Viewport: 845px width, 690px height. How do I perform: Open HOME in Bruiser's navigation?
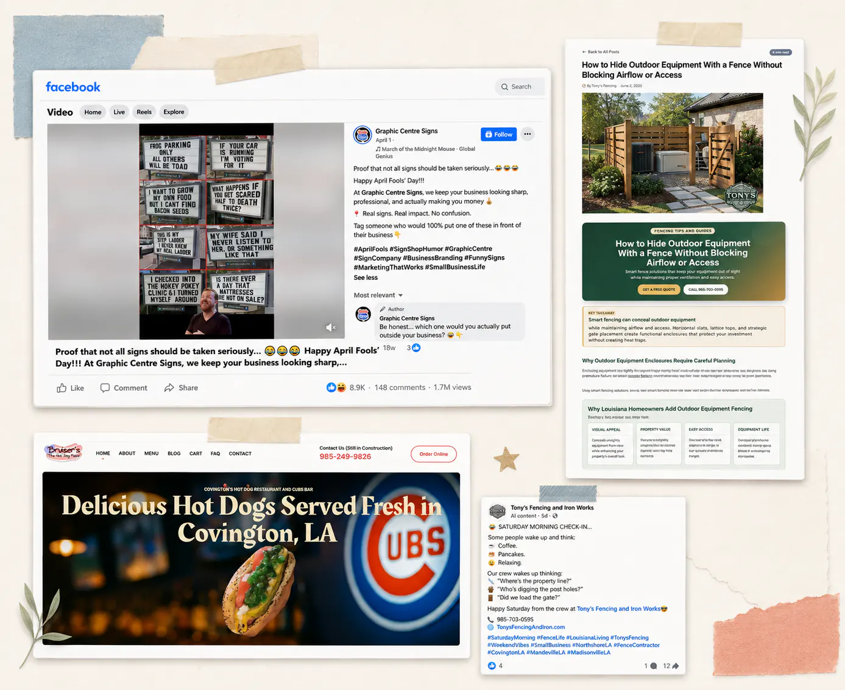[x=103, y=453]
